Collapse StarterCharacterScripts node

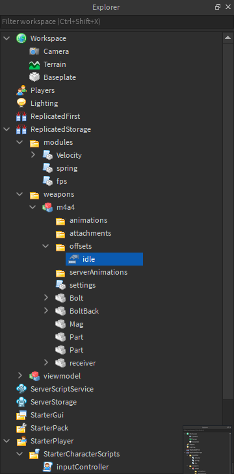click(19, 454)
